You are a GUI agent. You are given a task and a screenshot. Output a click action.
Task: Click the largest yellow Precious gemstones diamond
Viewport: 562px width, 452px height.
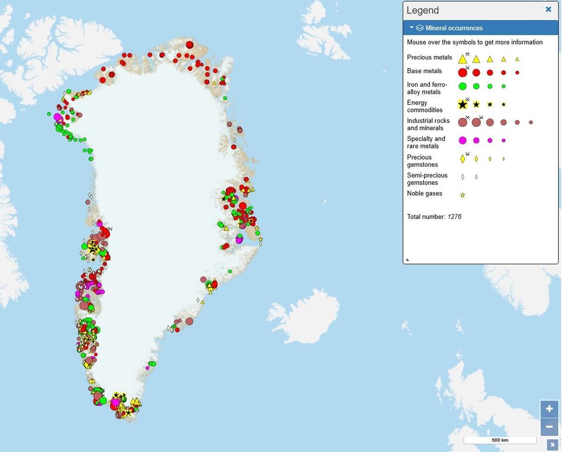[x=463, y=159]
